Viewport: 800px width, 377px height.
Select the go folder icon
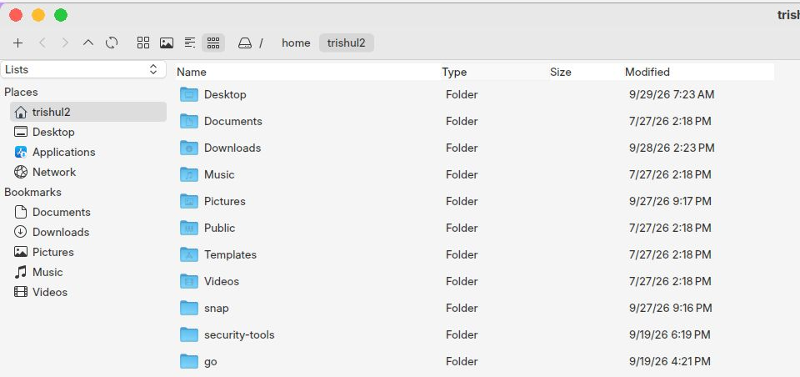click(189, 361)
